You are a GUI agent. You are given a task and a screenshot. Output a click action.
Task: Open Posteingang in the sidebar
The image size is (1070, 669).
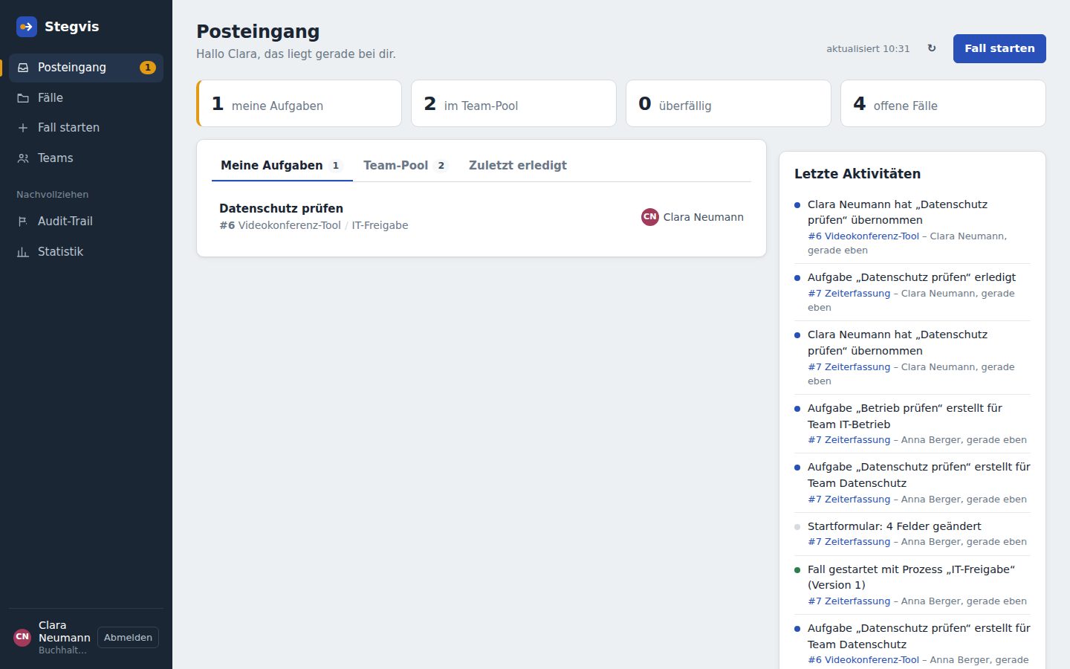click(86, 68)
